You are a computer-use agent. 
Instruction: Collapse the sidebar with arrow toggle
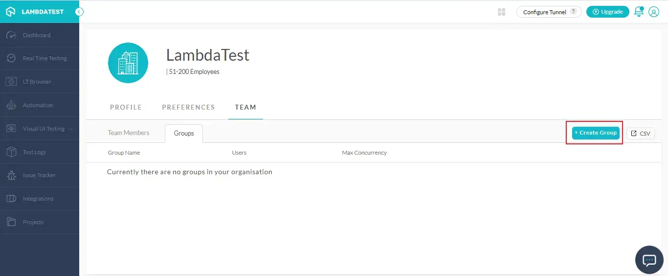coord(79,12)
